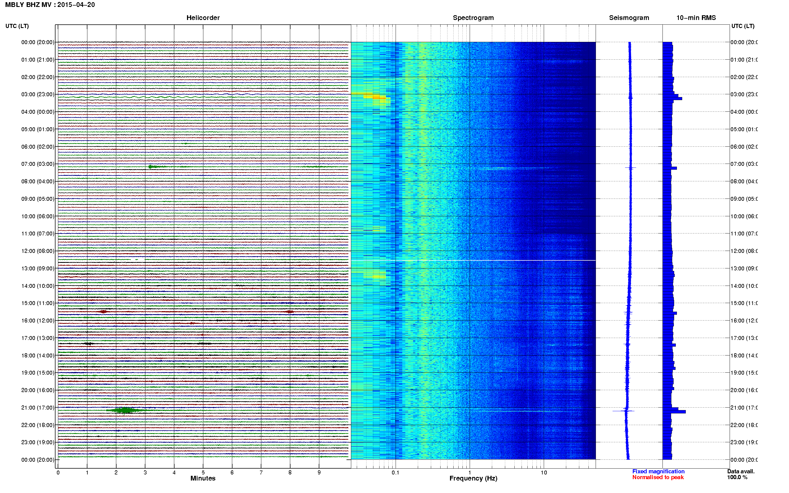Select left-axis time label "12:00 (08:00)"
The image size is (789, 493).
[38, 251]
